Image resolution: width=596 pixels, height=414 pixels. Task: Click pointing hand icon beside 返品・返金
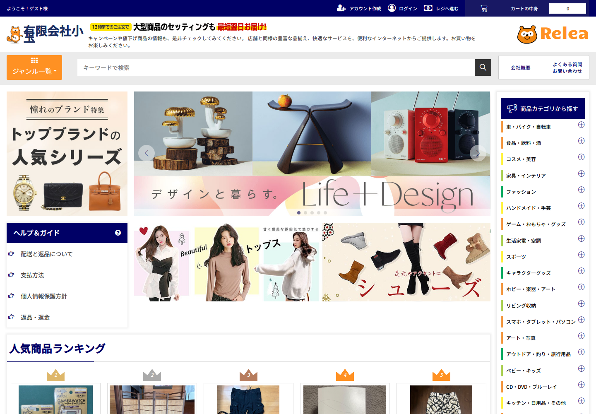pos(11,317)
